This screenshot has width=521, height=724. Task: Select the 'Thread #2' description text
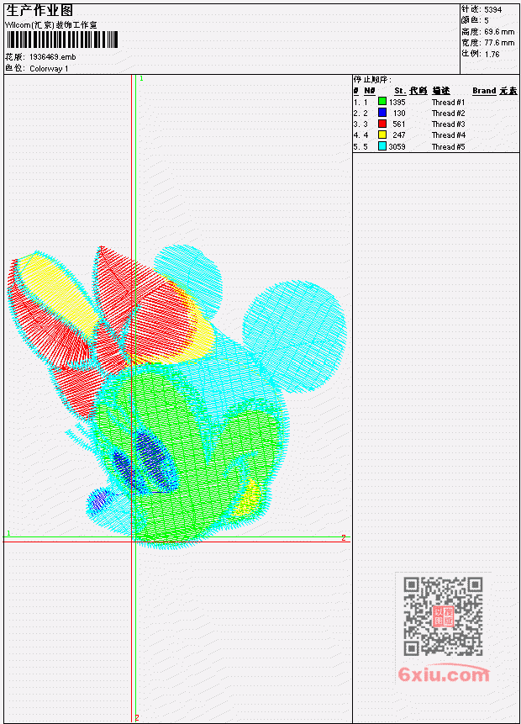tap(448, 114)
